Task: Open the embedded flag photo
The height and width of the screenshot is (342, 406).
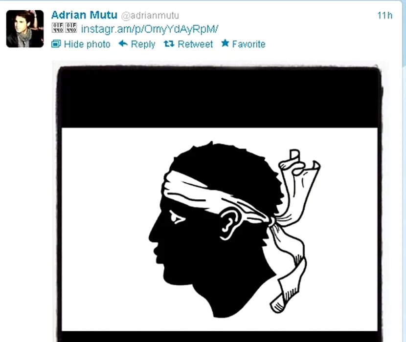Action: coord(220,202)
